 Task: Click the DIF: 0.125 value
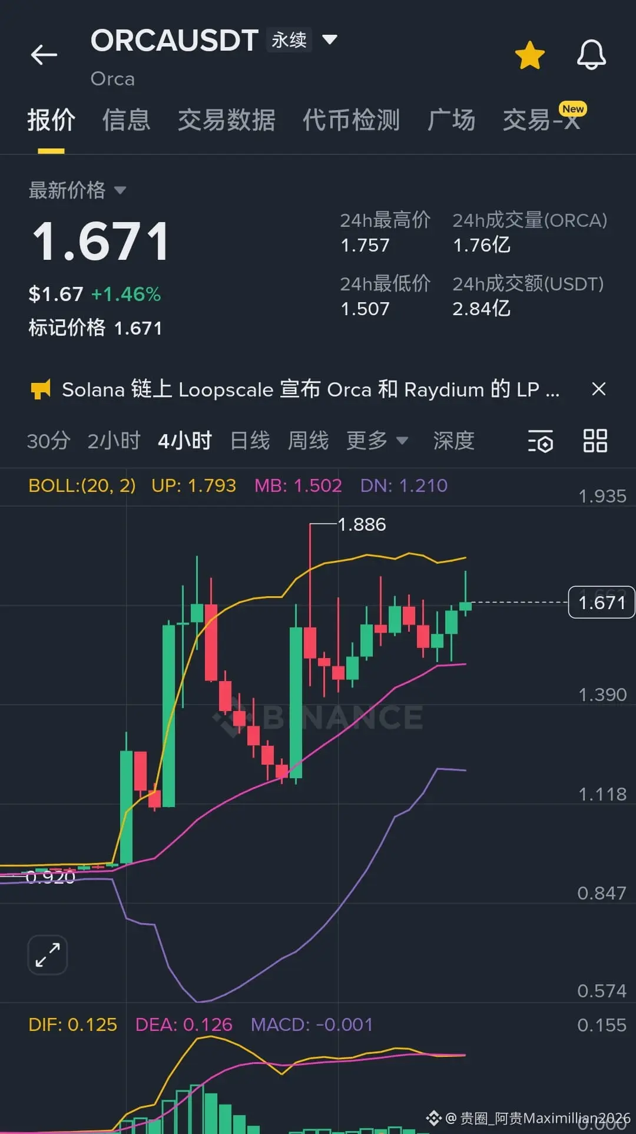click(72, 1024)
